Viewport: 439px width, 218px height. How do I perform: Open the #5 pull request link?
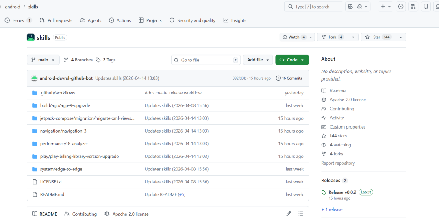[x=182, y=194]
